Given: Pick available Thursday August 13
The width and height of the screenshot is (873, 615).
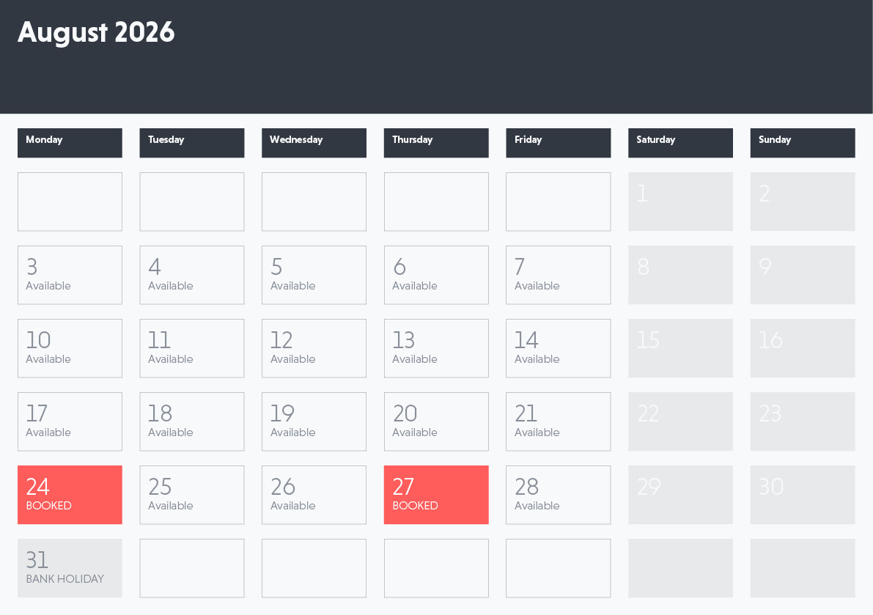Looking at the screenshot, I should (x=436, y=348).
